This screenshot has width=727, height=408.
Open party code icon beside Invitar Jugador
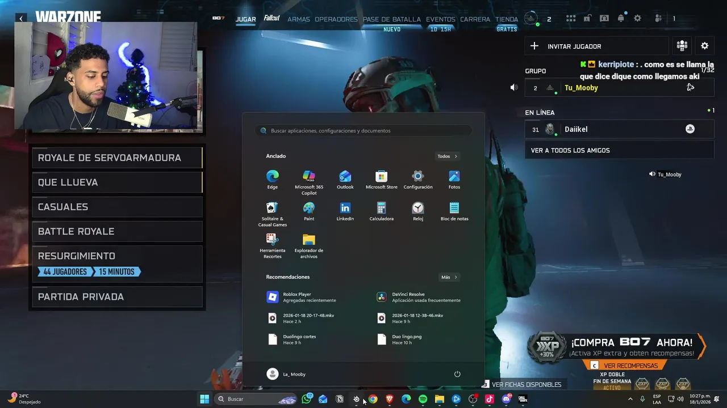pos(682,46)
